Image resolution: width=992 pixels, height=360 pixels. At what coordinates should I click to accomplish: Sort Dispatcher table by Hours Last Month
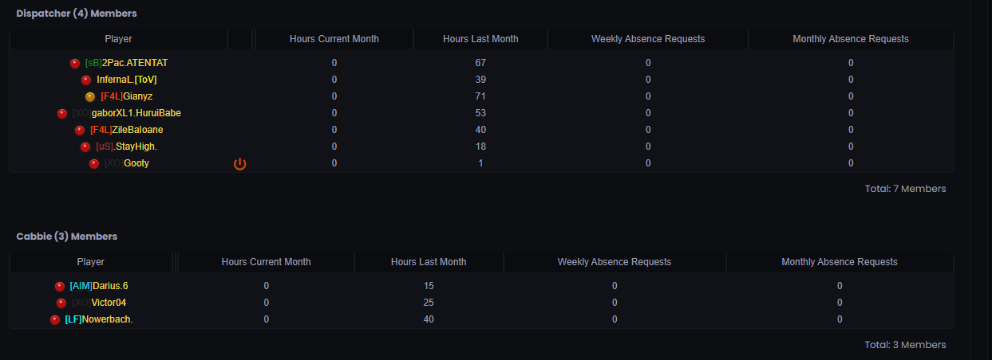[480, 39]
